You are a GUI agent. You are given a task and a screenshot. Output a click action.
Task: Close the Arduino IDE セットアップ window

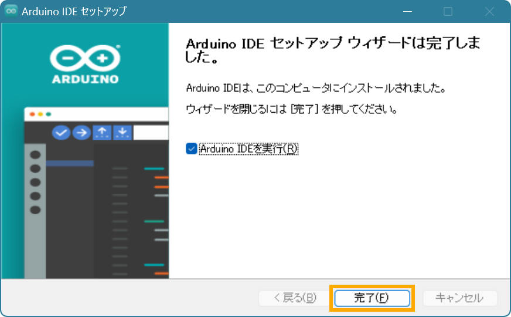[x=489, y=11]
